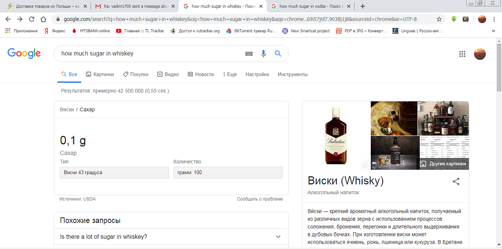Reload the current page

click(31, 19)
